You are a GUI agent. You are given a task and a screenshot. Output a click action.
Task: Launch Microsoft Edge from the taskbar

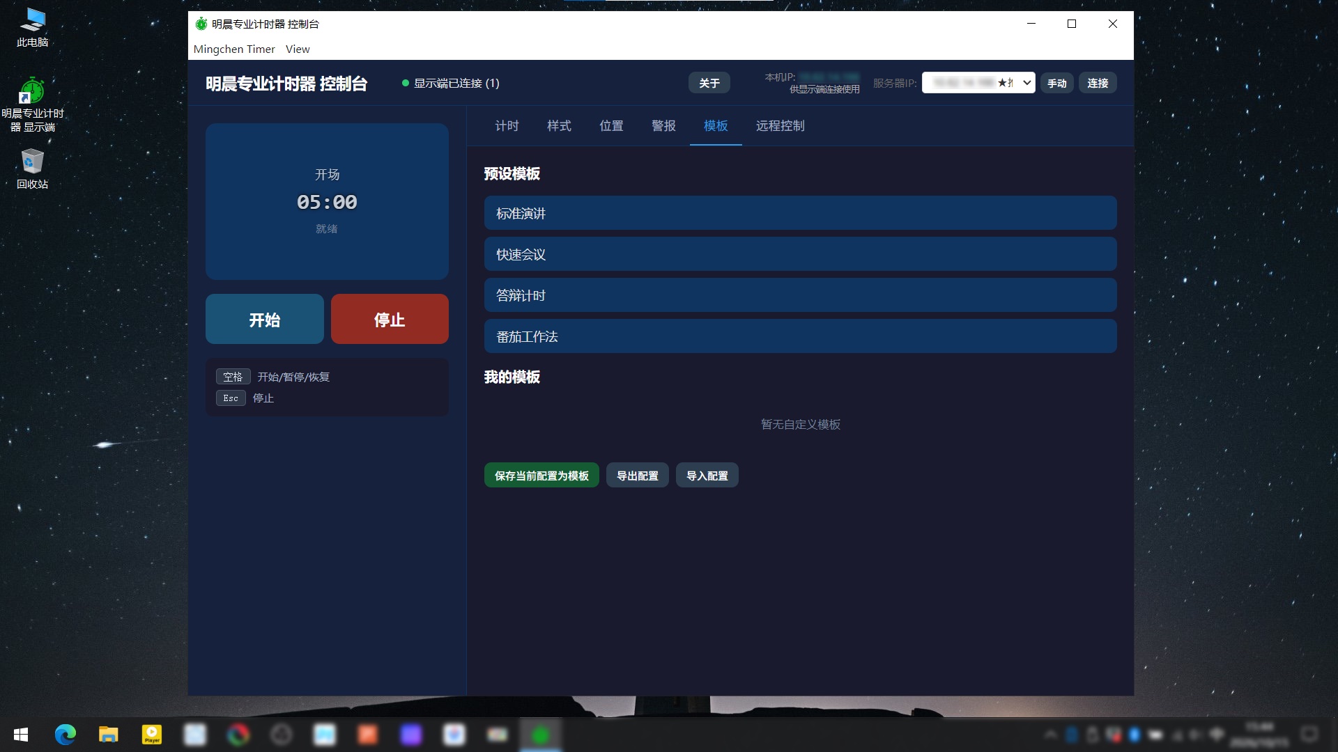(x=66, y=735)
